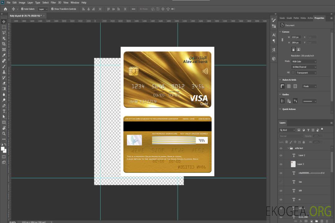Image resolution: width=335 pixels, height=223 pixels.
Task: Switch to the Swatches panel tab
Action: (282, 18)
